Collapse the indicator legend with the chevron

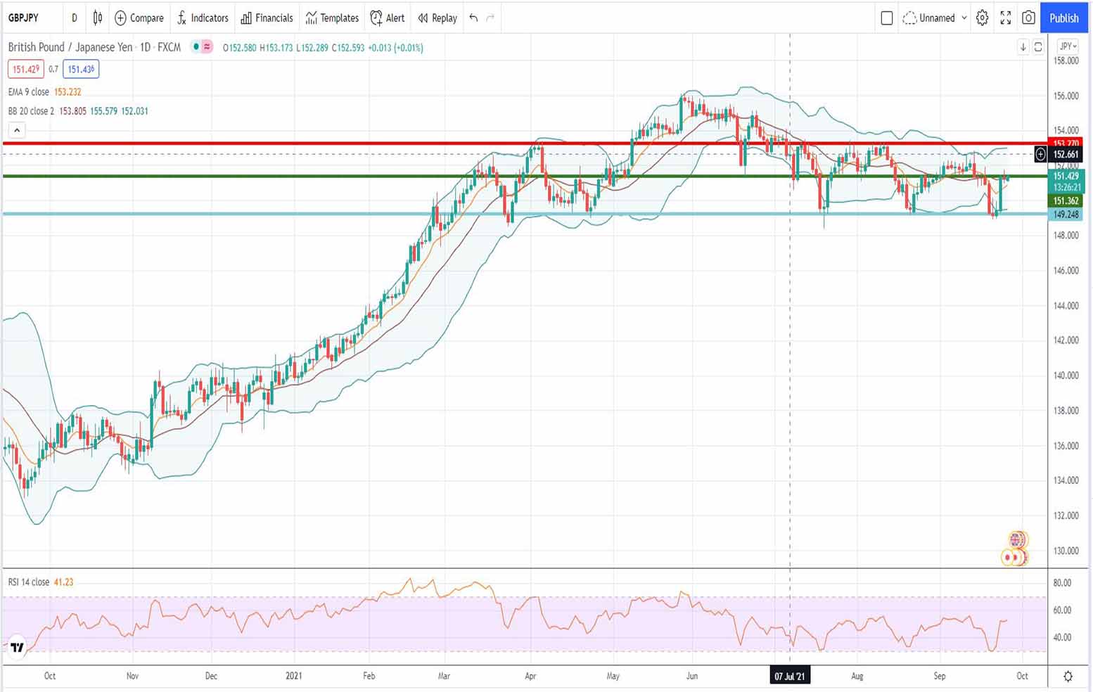click(16, 129)
